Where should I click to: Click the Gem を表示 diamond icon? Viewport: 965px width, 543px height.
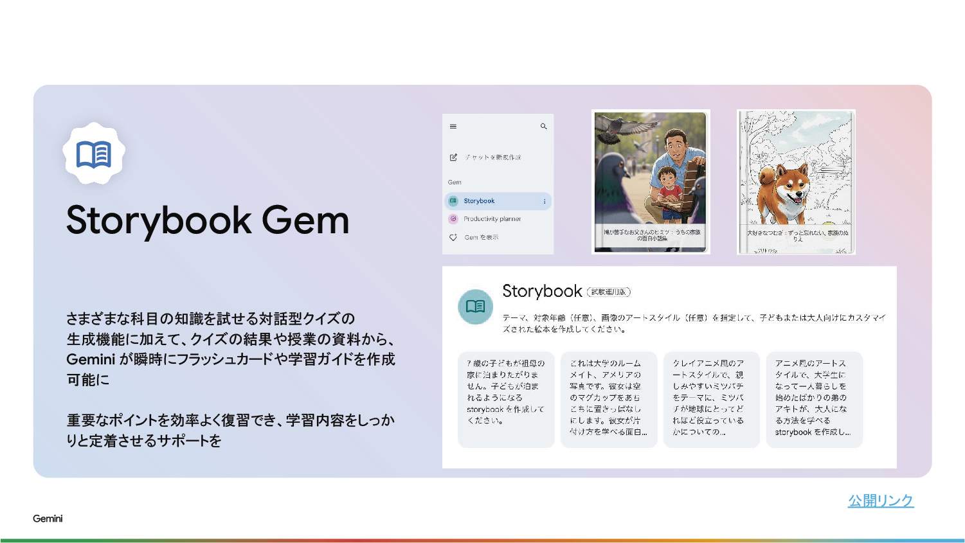click(x=453, y=237)
